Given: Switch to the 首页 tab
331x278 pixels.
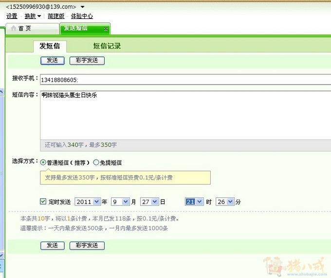Looking at the screenshot, I should [32, 29].
